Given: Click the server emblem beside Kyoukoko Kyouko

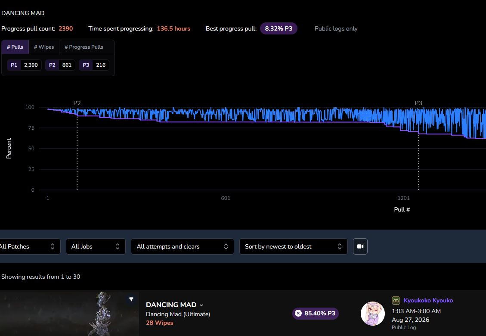Looking at the screenshot, I should click(396, 300).
